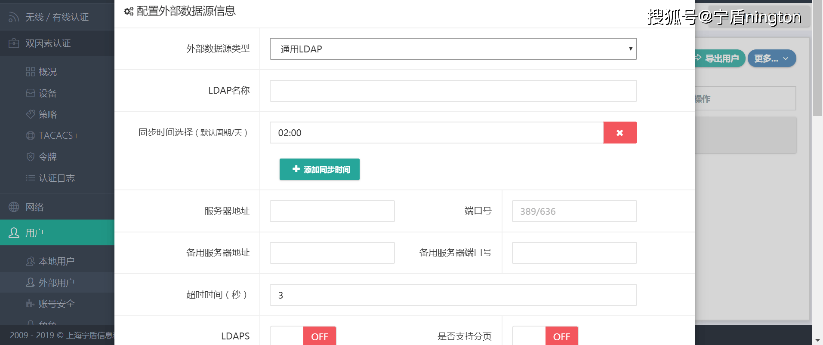Click the 导出用户 button
This screenshot has width=823, height=345.
pyautogui.click(x=720, y=58)
